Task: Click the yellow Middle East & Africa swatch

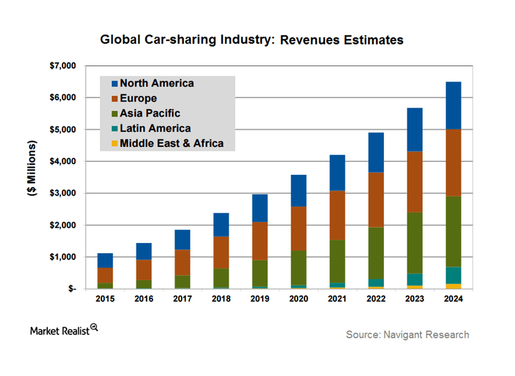Action: (x=114, y=144)
